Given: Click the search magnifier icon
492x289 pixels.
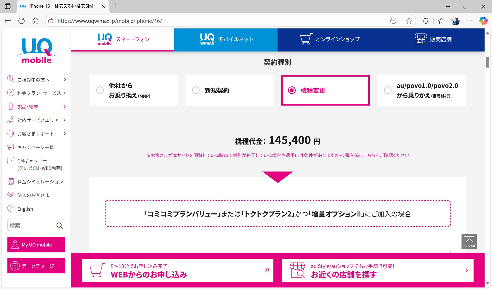Looking at the screenshot, I should coord(59,225).
